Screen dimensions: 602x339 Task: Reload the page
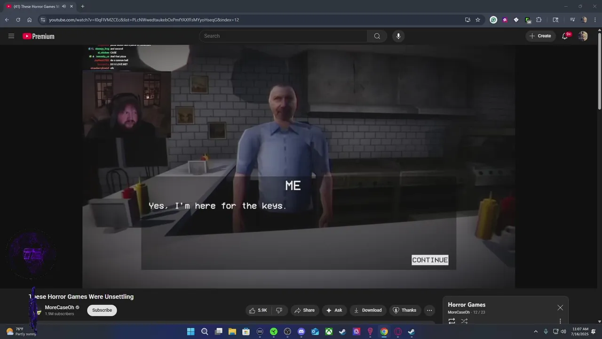(18, 20)
